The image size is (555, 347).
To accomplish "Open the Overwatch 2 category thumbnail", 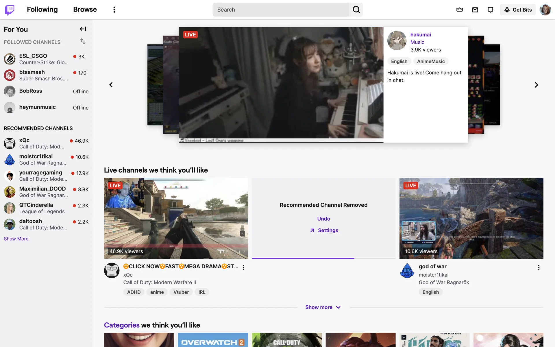I will (213, 340).
